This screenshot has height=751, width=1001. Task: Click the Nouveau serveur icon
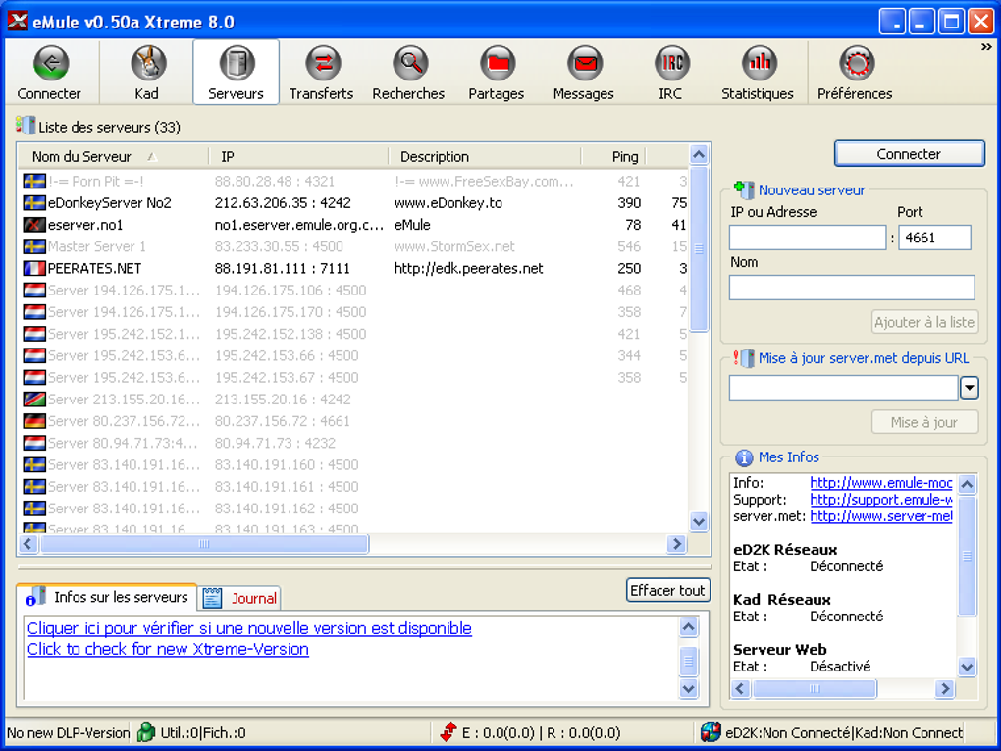[744, 189]
